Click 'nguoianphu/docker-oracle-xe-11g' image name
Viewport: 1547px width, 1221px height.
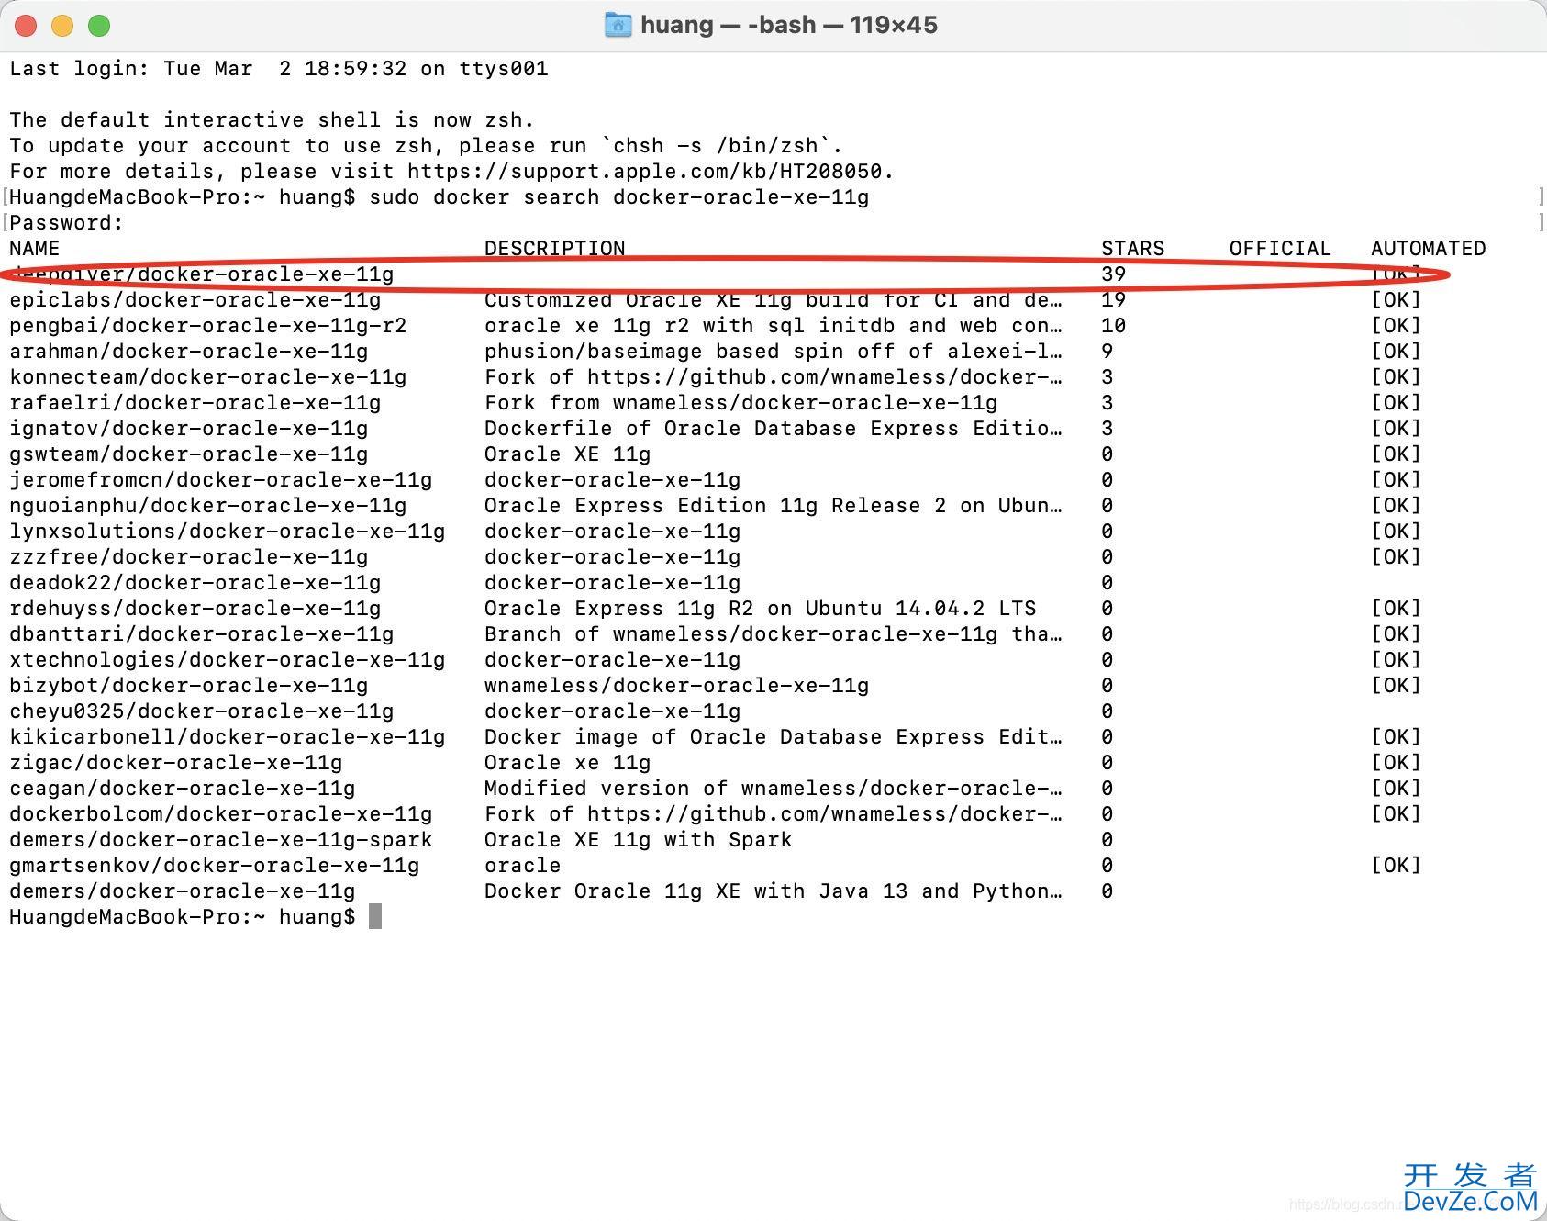[x=208, y=505]
